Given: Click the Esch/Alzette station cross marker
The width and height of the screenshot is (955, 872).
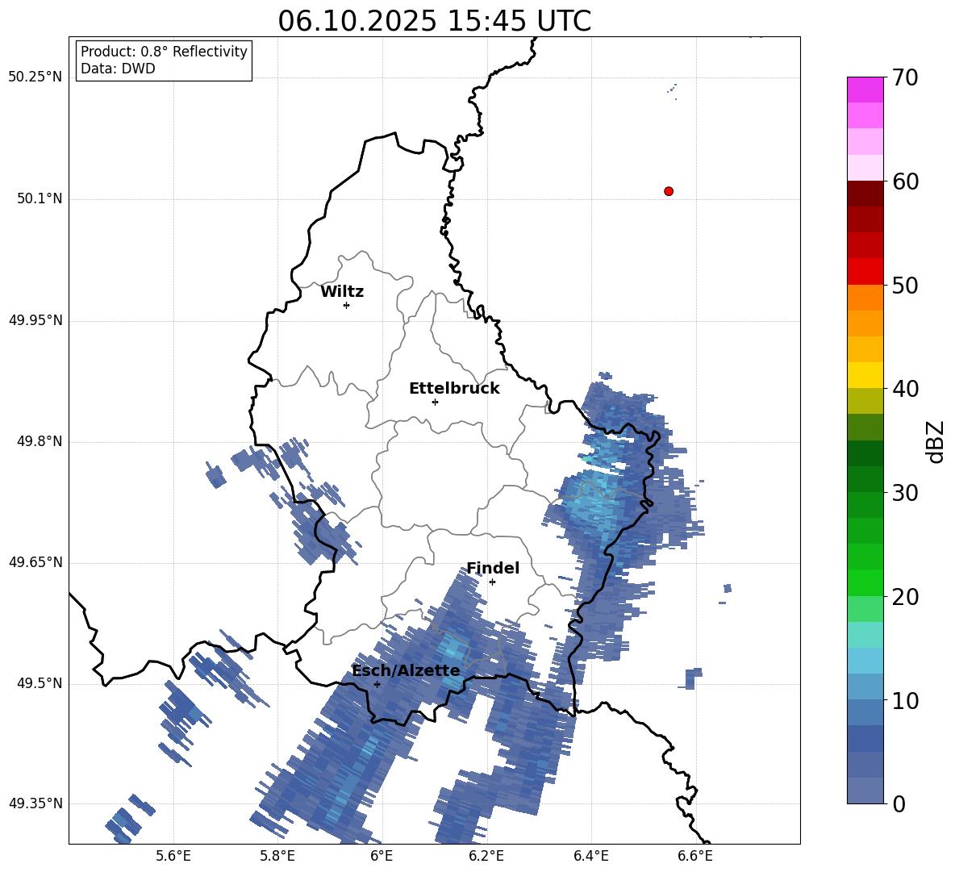Looking at the screenshot, I should point(377,684).
